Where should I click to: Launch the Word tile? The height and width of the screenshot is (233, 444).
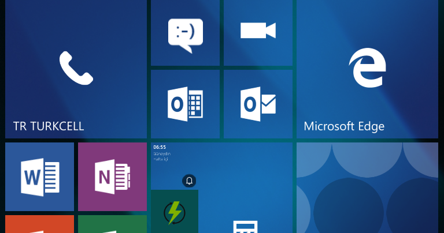(x=40, y=176)
